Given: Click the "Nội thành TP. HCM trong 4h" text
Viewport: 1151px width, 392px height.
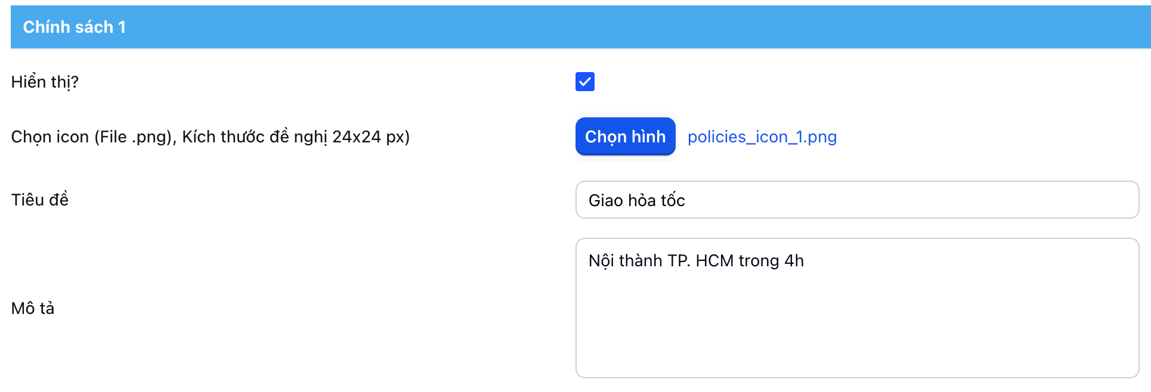Looking at the screenshot, I should click(x=696, y=261).
